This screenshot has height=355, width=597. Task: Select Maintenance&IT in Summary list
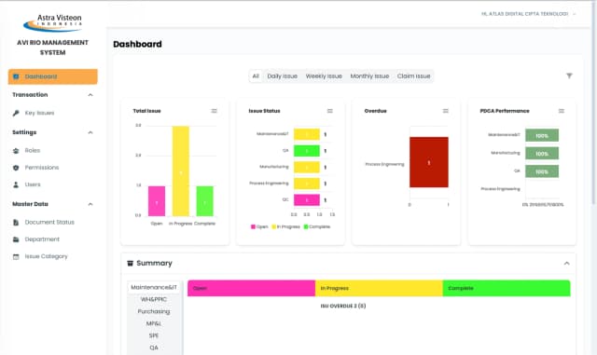tap(154, 287)
